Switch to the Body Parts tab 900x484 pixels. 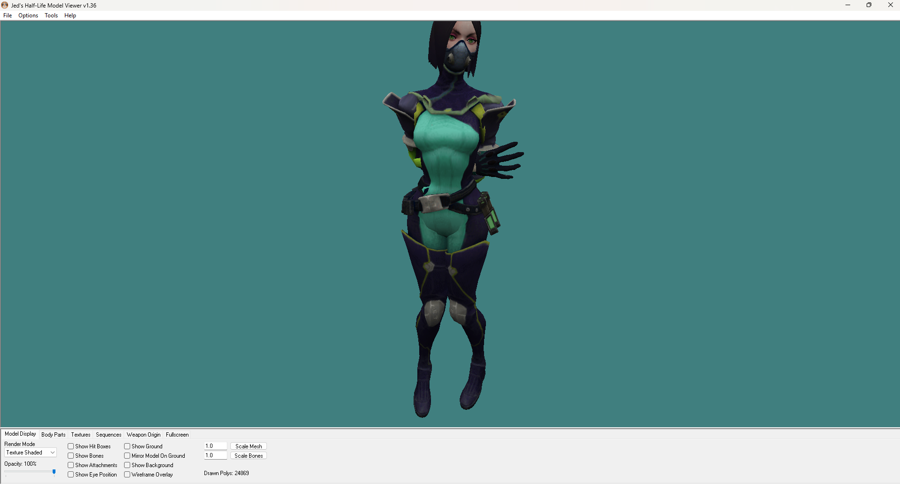[54, 435]
